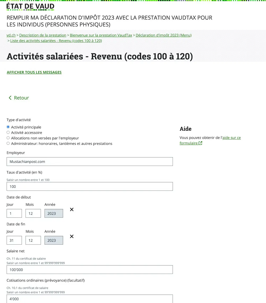Select Activité accessoire radio button
266x303 pixels.
click(8, 132)
